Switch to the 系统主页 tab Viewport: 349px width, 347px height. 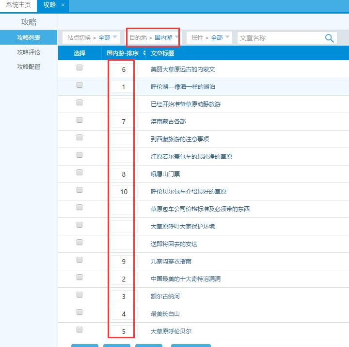[x=18, y=5]
